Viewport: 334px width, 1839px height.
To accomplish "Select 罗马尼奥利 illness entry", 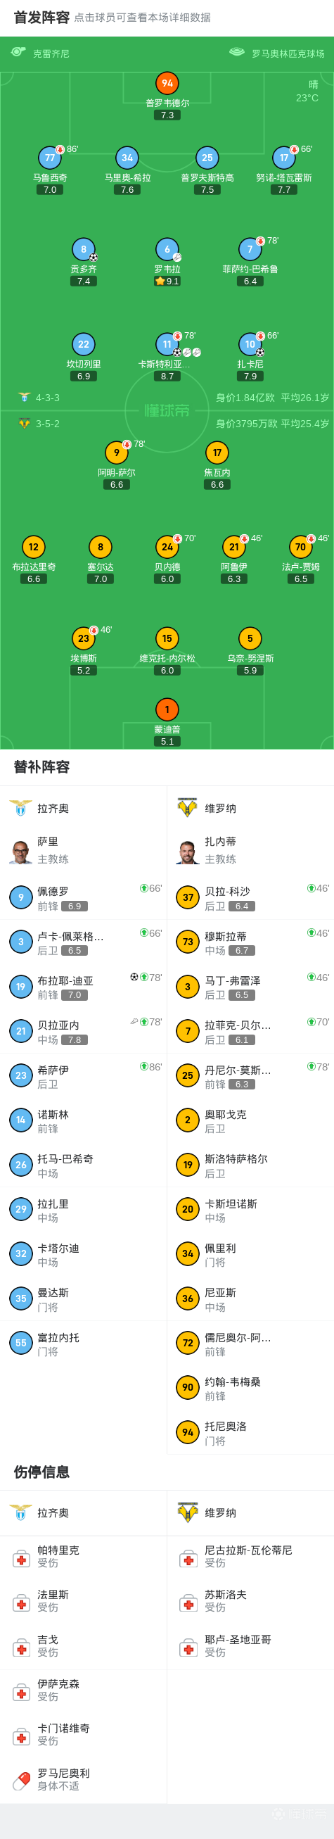I will click(x=84, y=1779).
